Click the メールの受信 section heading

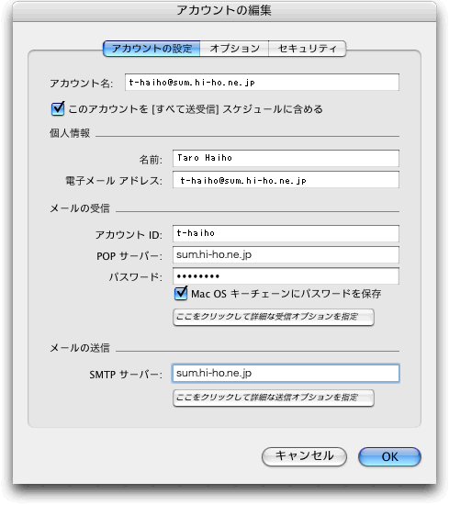(80, 208)
